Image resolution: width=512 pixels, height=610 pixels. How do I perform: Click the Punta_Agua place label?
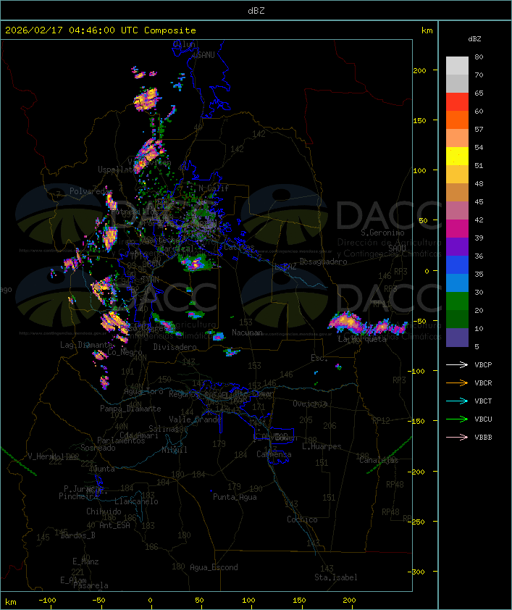tap(235, 497)
